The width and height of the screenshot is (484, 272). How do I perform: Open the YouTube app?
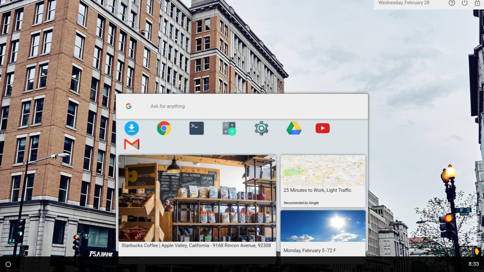tap(323, 128)
